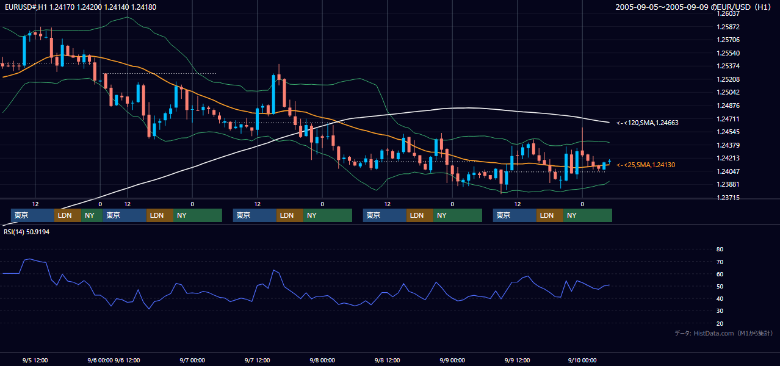
Task: Select price axis value 1.24545
Action: pyautogui.click(x=728, y=132)
